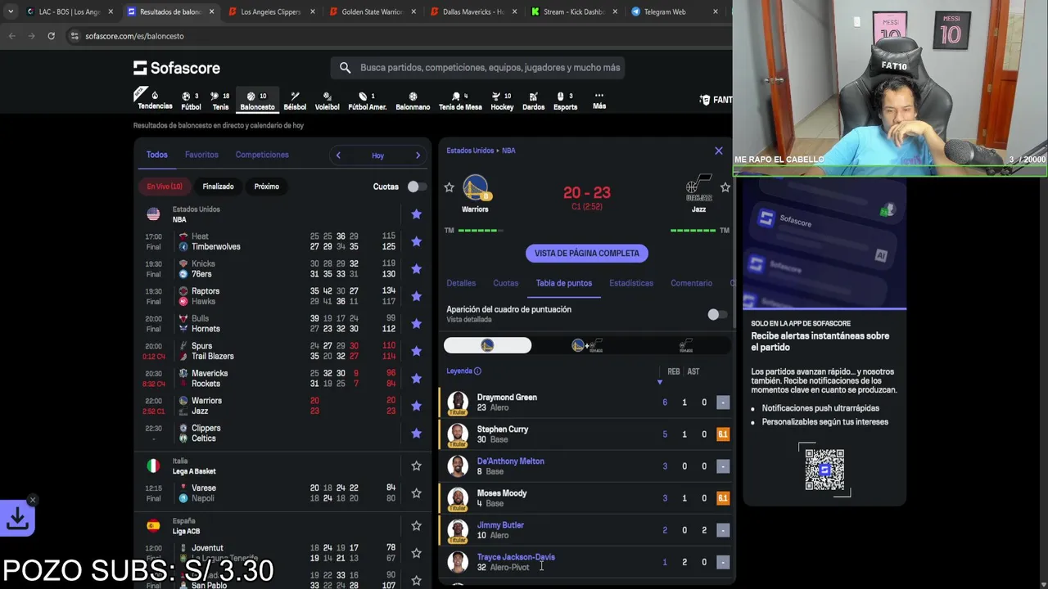This screenshot has width=1048, height=589.
Task: Click the Sofascore search field
Action: coord(477,68)
